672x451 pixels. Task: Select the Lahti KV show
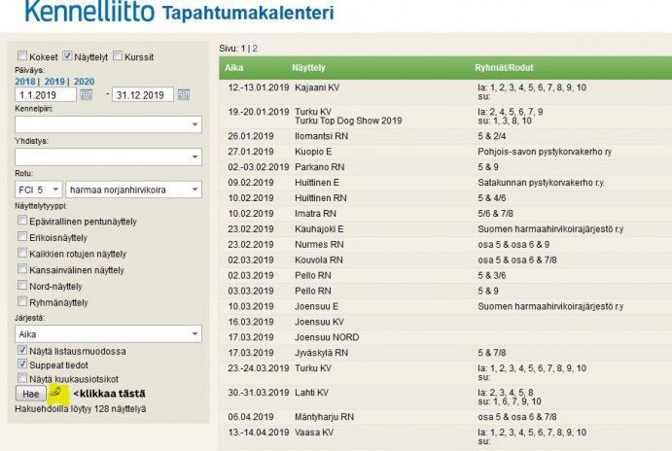(x=311, y=393)
